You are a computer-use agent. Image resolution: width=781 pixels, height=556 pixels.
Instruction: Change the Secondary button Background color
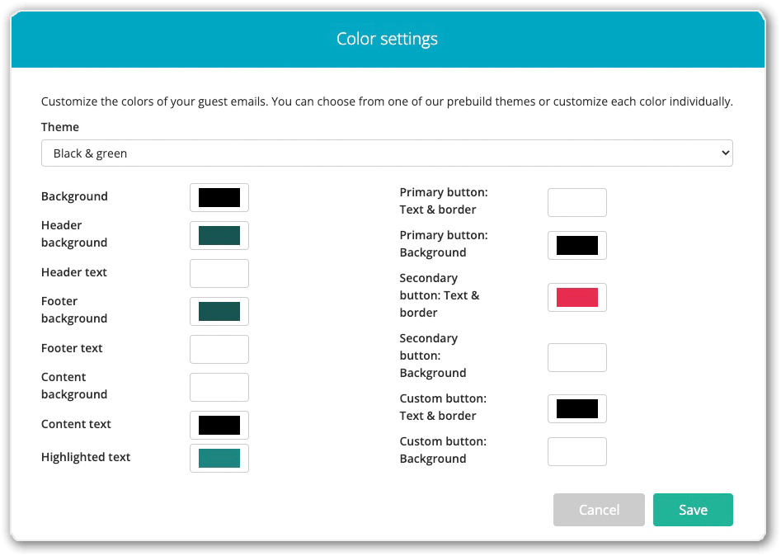click(x=576, y=357)
